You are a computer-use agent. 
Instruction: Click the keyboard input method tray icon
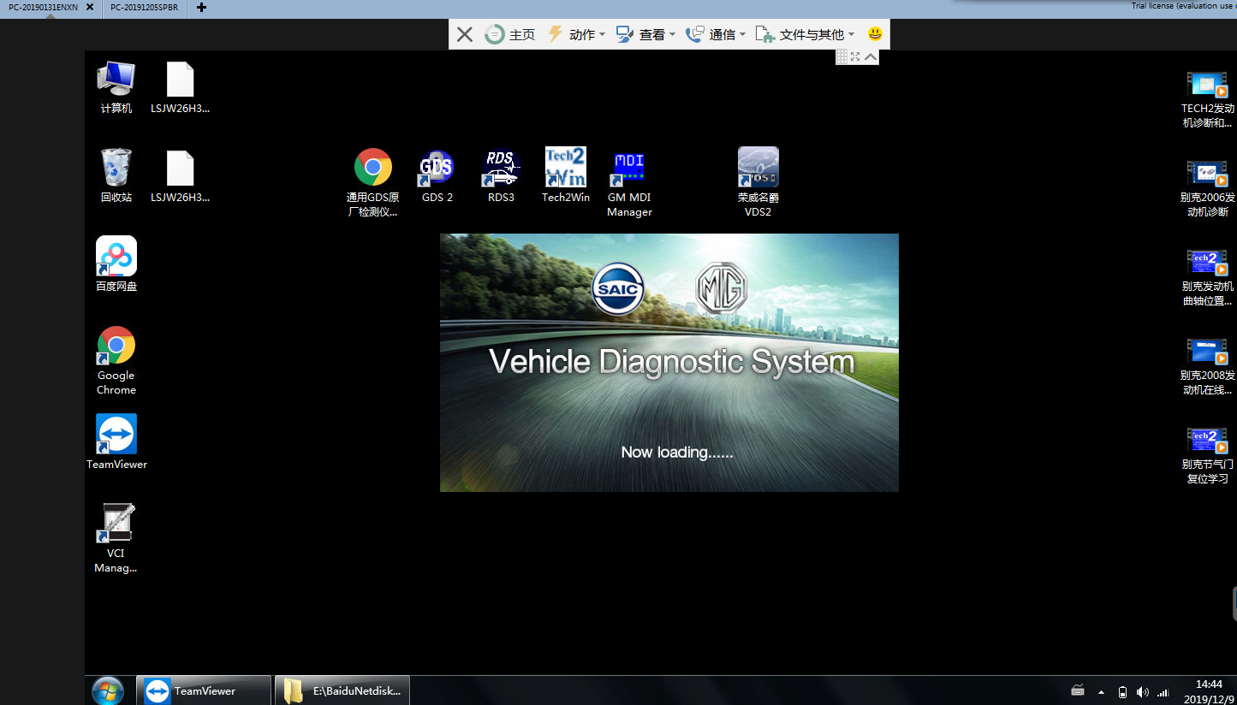click(1078, 691)
